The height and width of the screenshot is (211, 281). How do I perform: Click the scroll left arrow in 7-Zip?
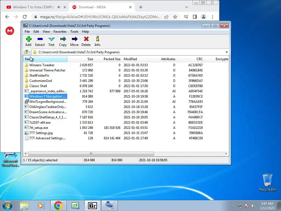(26, 154)
